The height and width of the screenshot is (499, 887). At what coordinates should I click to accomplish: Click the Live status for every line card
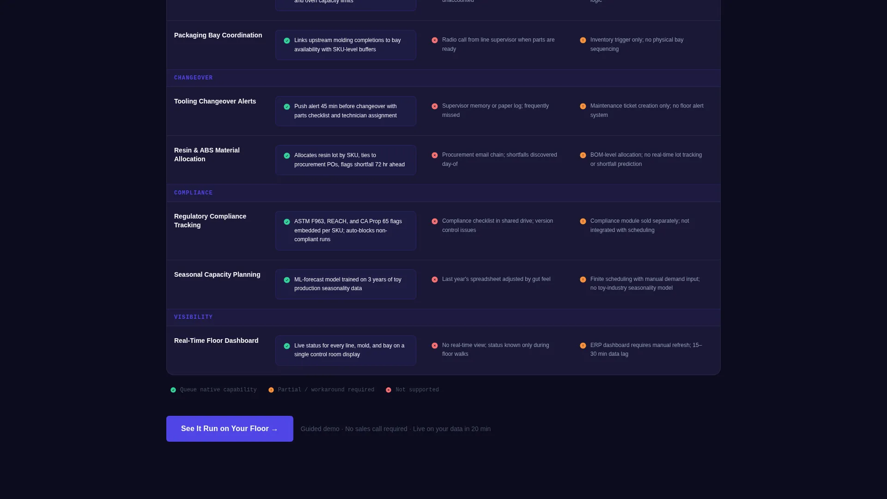346,350
